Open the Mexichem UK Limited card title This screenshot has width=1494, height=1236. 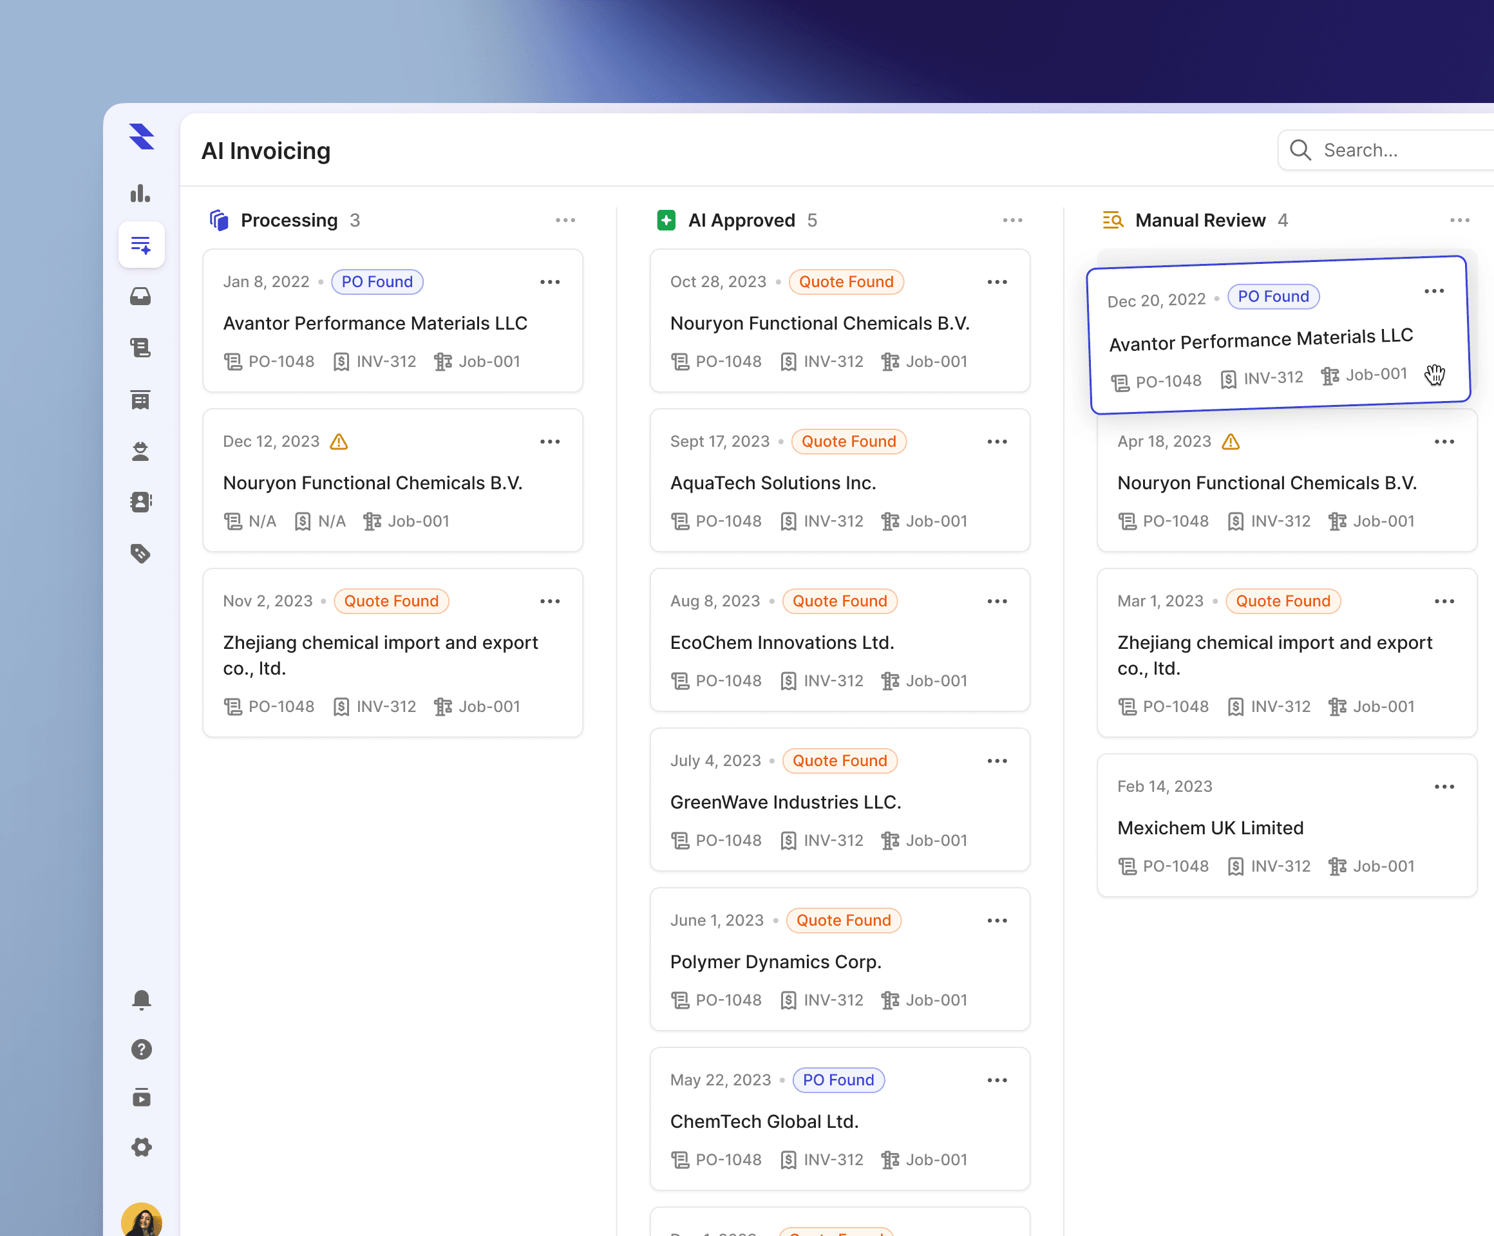coord(1210,829)
